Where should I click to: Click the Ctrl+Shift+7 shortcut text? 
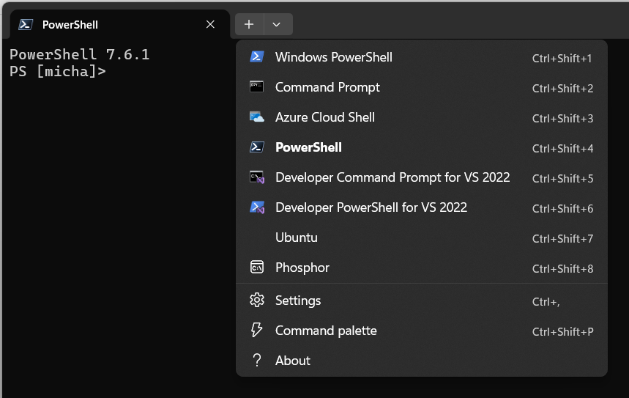click(x=562, y=238)
